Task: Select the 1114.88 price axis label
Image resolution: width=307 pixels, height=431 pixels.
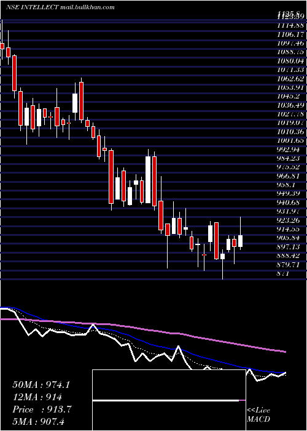Action: click(x=290, y=25)
